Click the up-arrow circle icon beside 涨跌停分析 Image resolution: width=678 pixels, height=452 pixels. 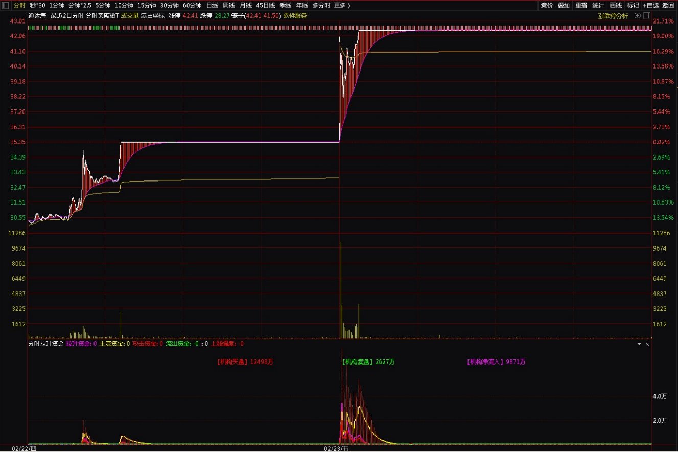638,16
